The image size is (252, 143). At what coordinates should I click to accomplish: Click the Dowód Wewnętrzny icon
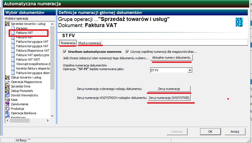[7, 95]
